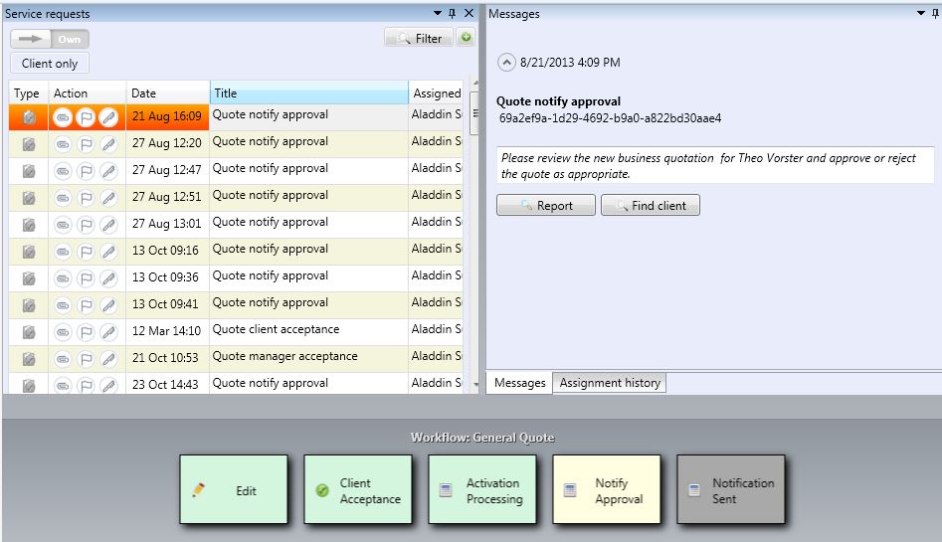Click flag icon in 21 Aug 16:09 row
This screenshot has height=542, width=942.
[85, 117]
